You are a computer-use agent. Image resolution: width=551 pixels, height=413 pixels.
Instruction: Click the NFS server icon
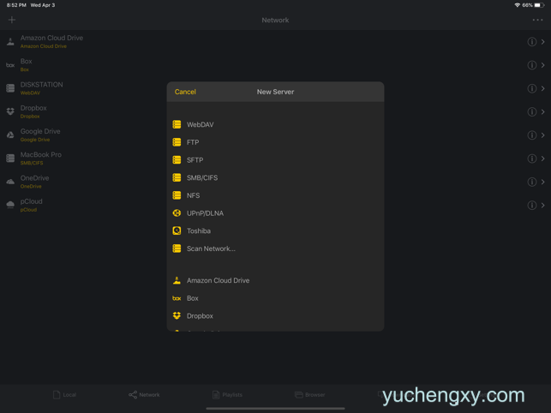177,195
